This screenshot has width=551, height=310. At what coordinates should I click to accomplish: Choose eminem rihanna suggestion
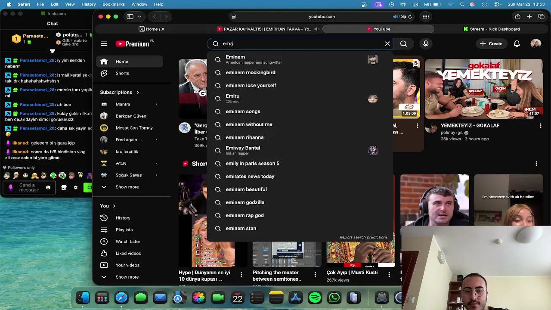click(300, 137)
